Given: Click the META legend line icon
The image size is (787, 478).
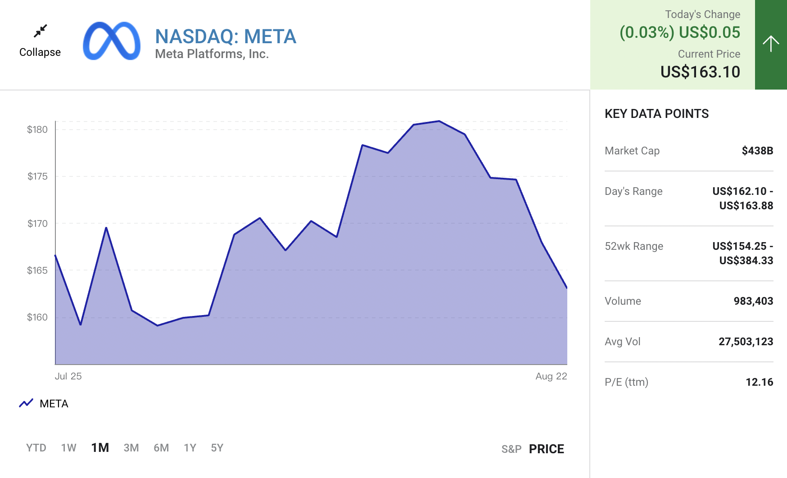Looking at the screenshot, I should pos(26,403).
